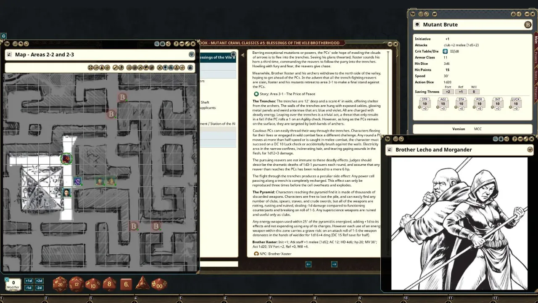The image size is (538, 303).
Task: Go to previous page in reference book
Action: click(309, 264)
